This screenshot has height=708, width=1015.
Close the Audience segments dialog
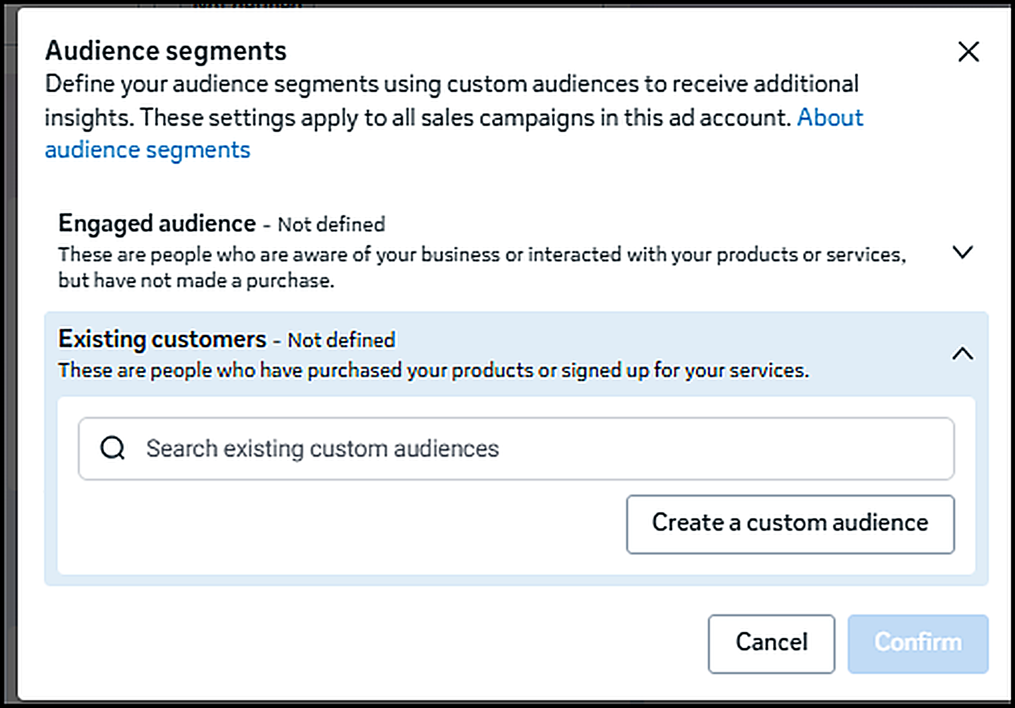tap(968, 51)
